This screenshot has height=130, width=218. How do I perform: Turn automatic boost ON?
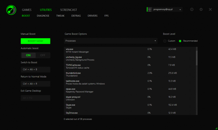(x=28, y=55)
